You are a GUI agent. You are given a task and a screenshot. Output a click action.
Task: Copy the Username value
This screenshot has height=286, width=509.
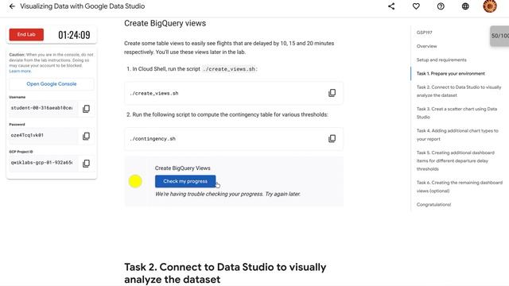click(86, 109)
